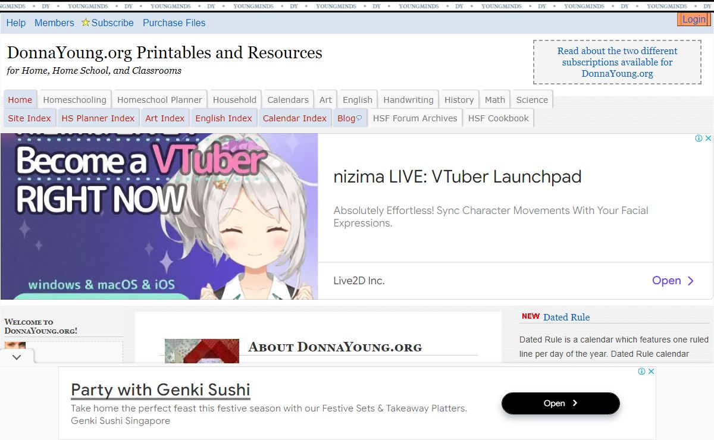Open the Purchase Files link
The height and width of the screenshot is (440, 714).
click(x=174, y=23)
